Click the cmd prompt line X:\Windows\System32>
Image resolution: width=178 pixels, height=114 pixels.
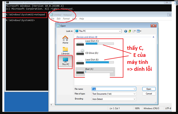20,20
